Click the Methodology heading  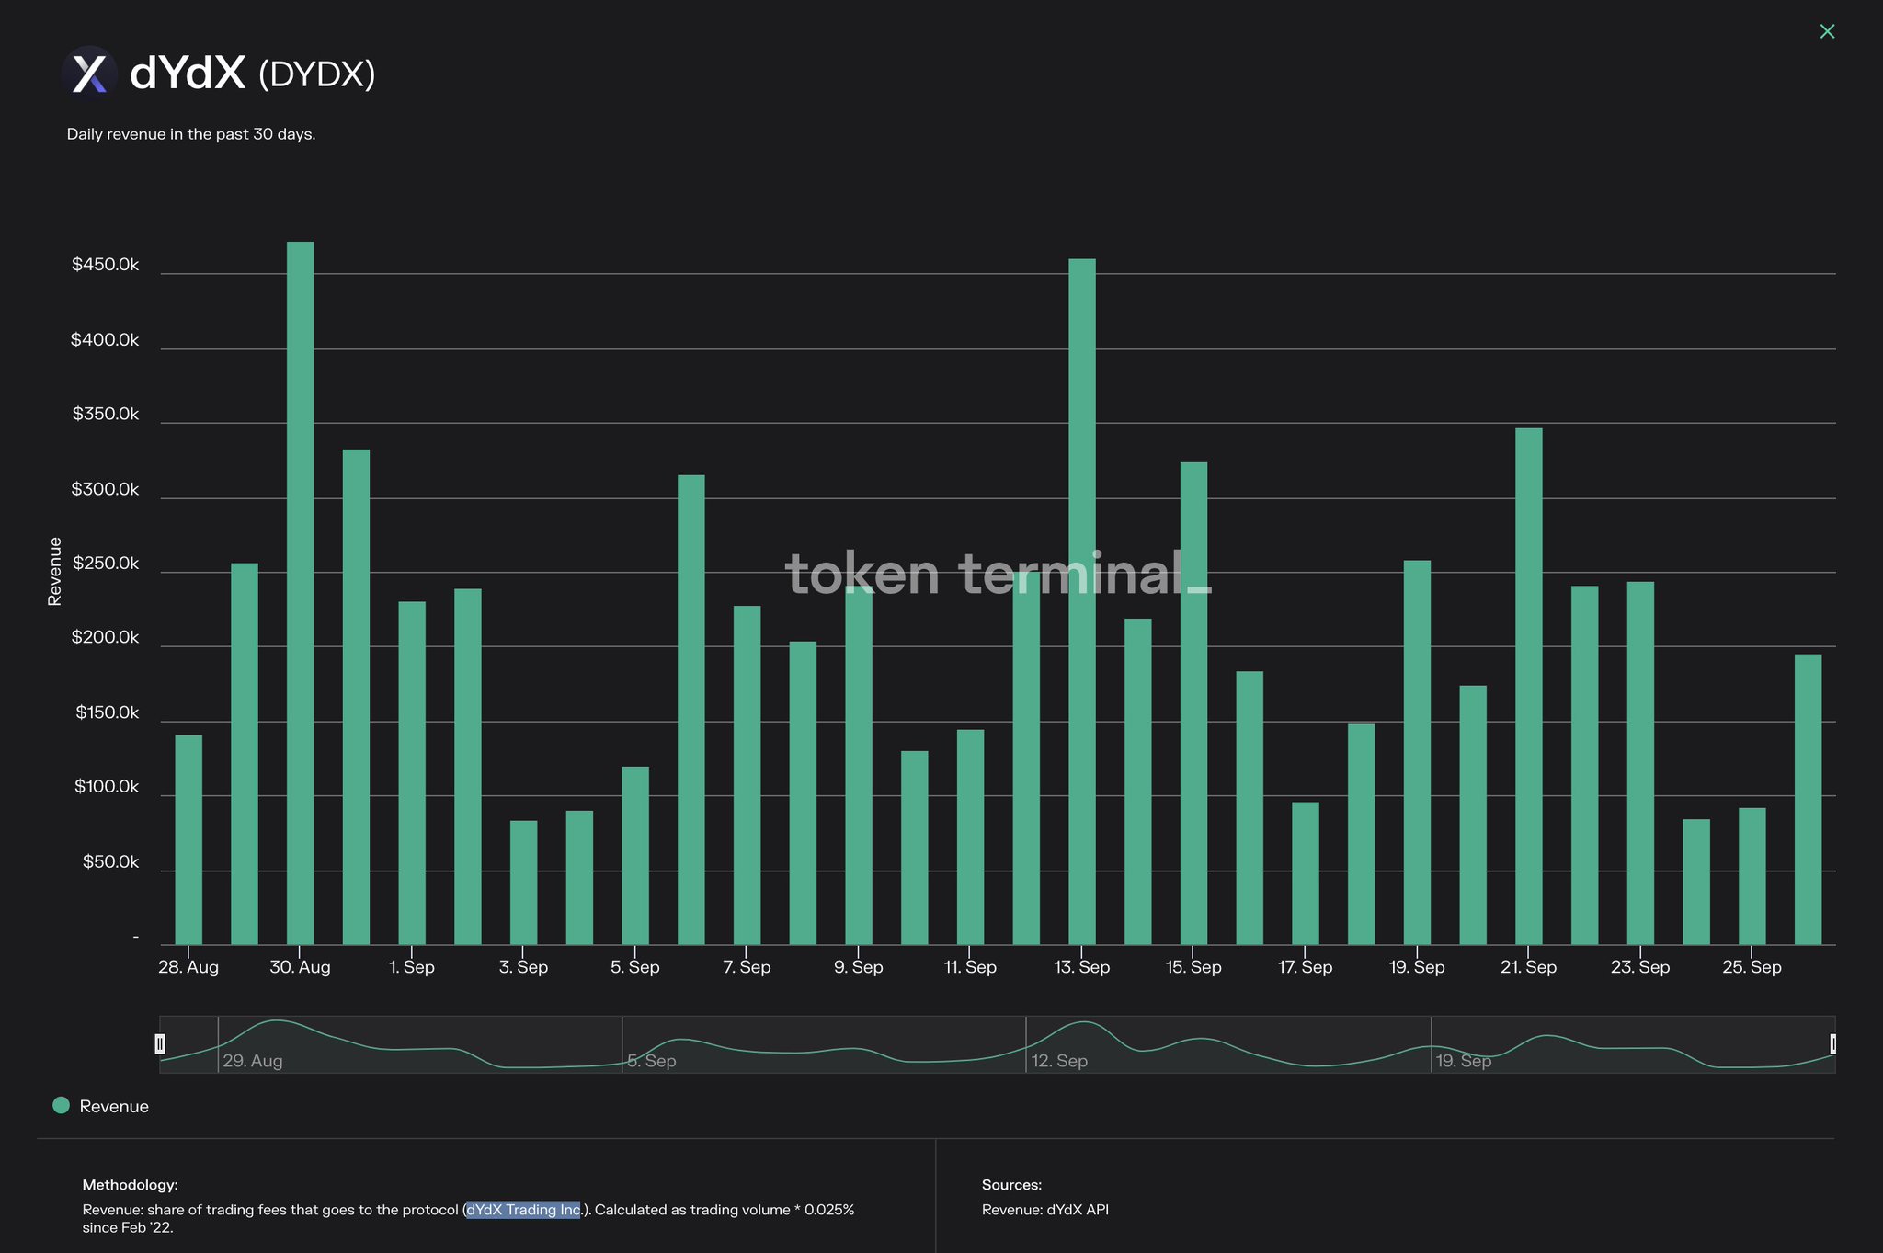[131, 1185]
